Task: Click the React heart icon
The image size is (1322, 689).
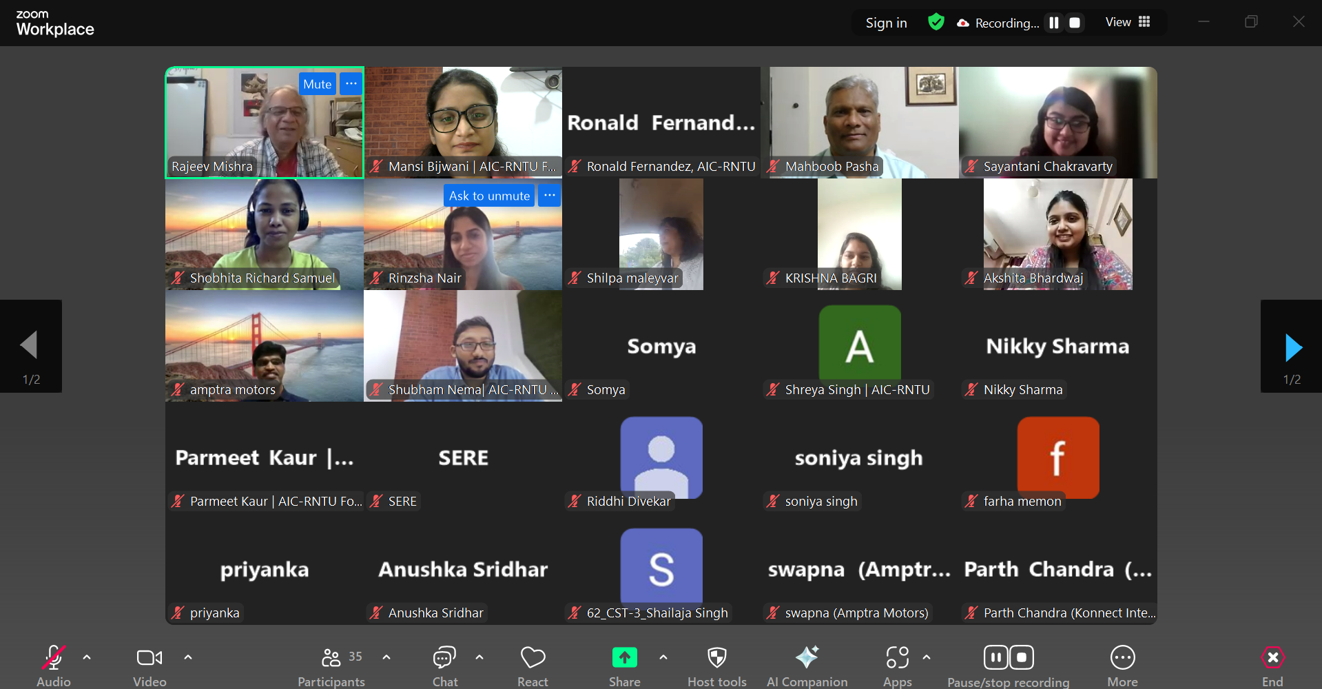Action: (533, 658)
